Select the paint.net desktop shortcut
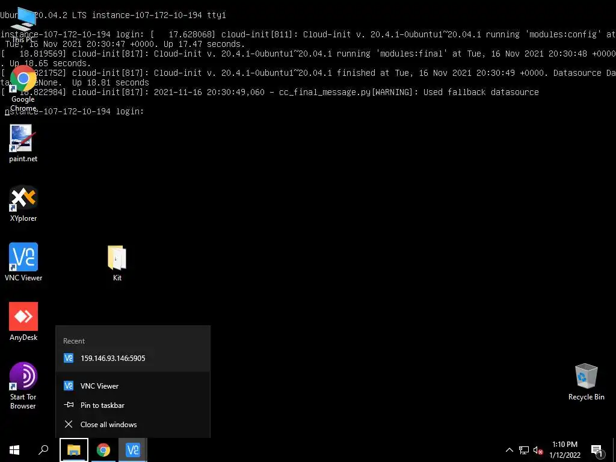The width and height of the screenshot is (616, 462). tap(23, 143)
